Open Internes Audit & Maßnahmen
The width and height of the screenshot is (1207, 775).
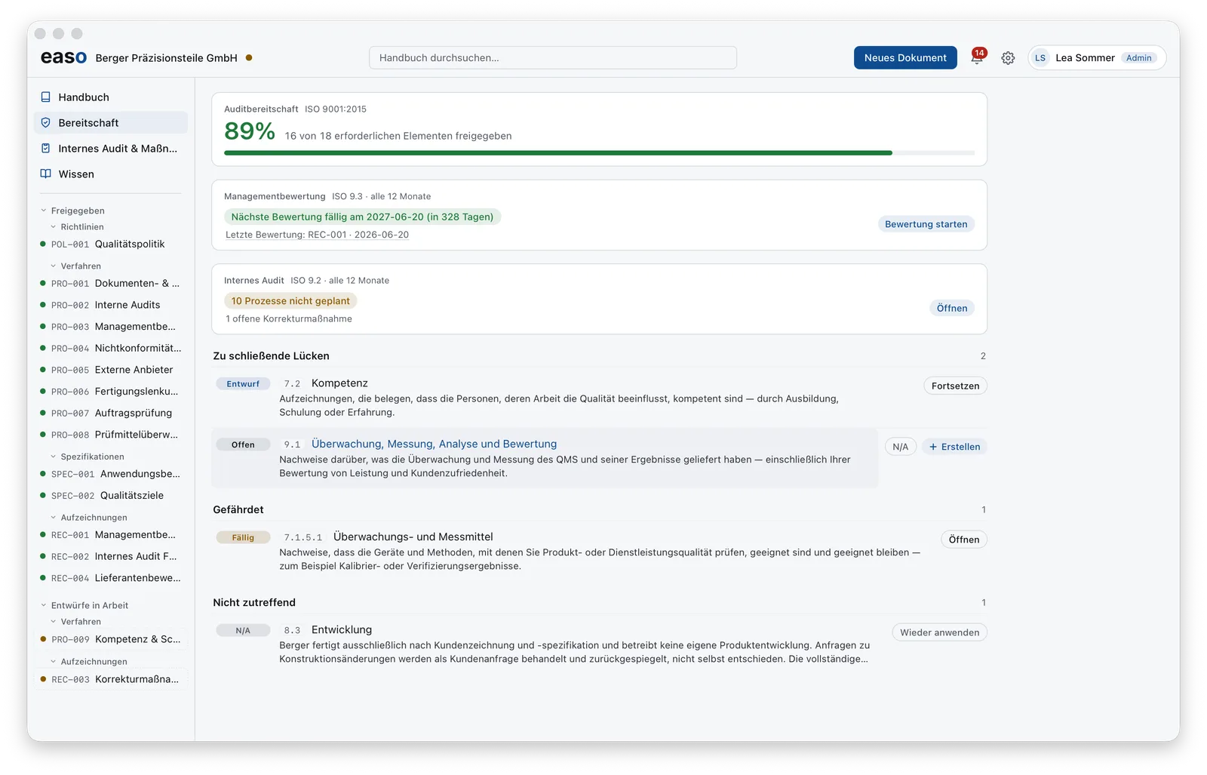pyautogui.click(x=111, y=149)
